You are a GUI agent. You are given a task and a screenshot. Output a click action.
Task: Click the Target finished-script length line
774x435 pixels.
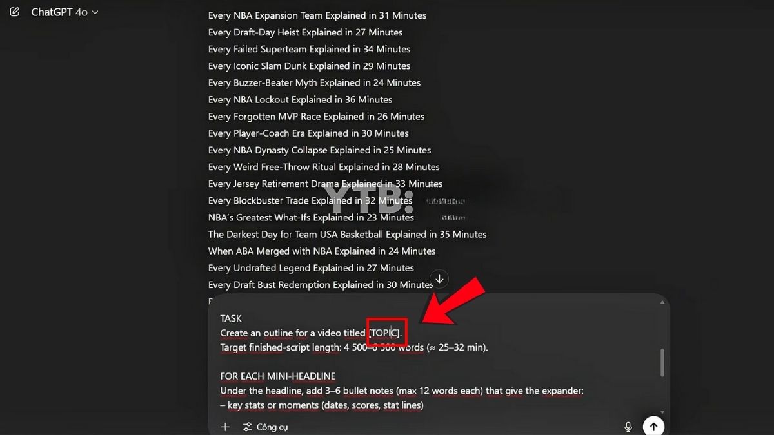[354, 347]
